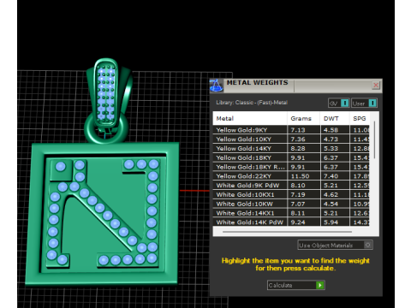Sort by the Grams column header
Screen dimensions: 411x308
coord(303,118)
